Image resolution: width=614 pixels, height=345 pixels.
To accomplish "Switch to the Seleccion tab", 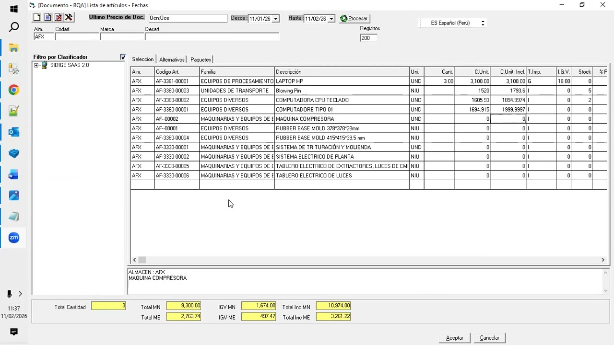I will 142,59.
